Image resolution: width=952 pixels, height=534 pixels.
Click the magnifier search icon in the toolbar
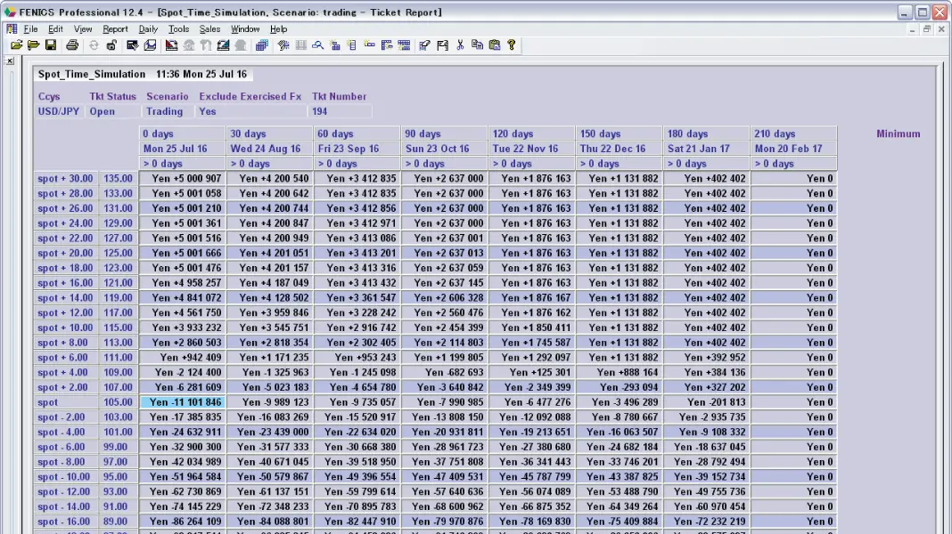(317, 44)
